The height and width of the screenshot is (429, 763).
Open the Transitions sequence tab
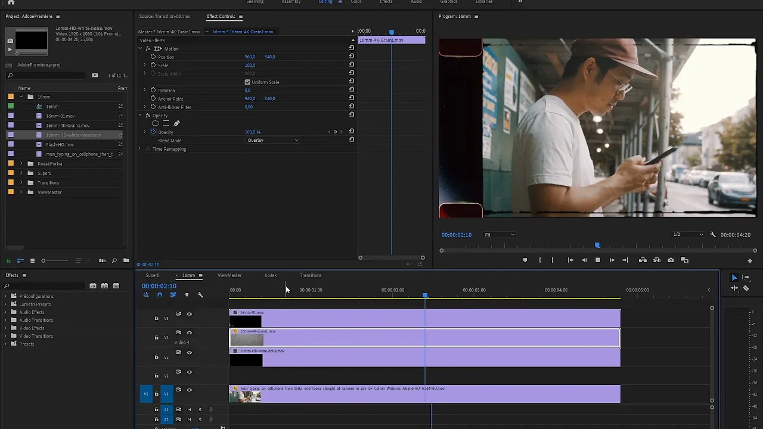click(311, 275)
